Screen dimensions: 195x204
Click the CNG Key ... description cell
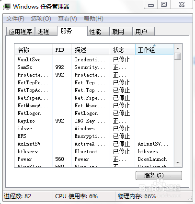[90, 121]
